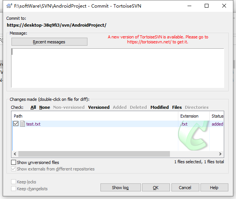Click the added status cell
The height and width of the screenshot is (199, 236).
pyautogui.click(x=217, y=124)
